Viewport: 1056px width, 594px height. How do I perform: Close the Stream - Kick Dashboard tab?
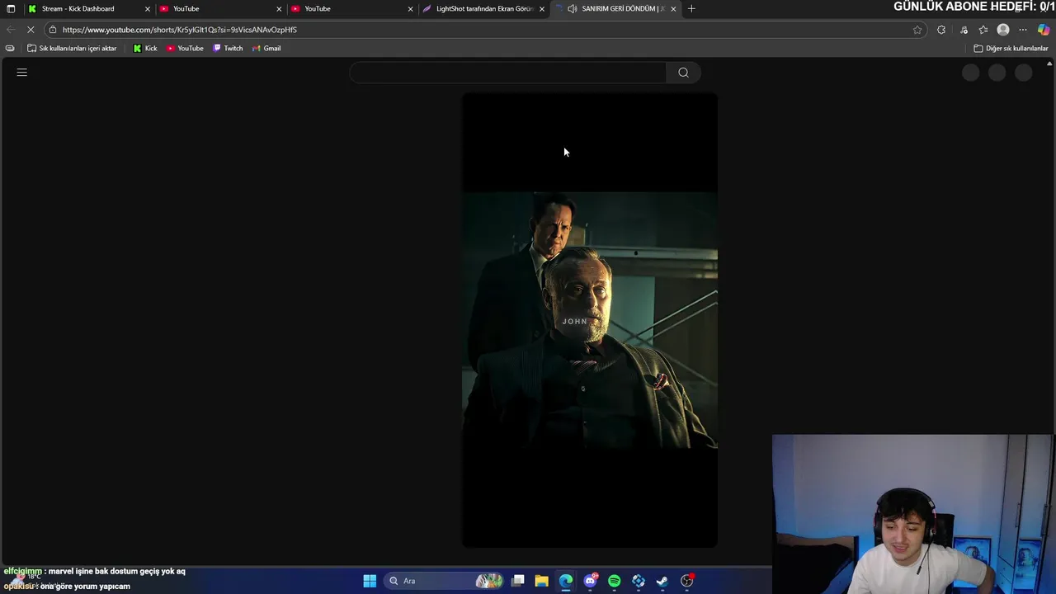click(148, 8)
